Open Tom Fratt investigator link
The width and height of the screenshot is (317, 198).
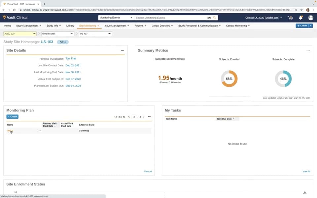[x=71, y=59]
